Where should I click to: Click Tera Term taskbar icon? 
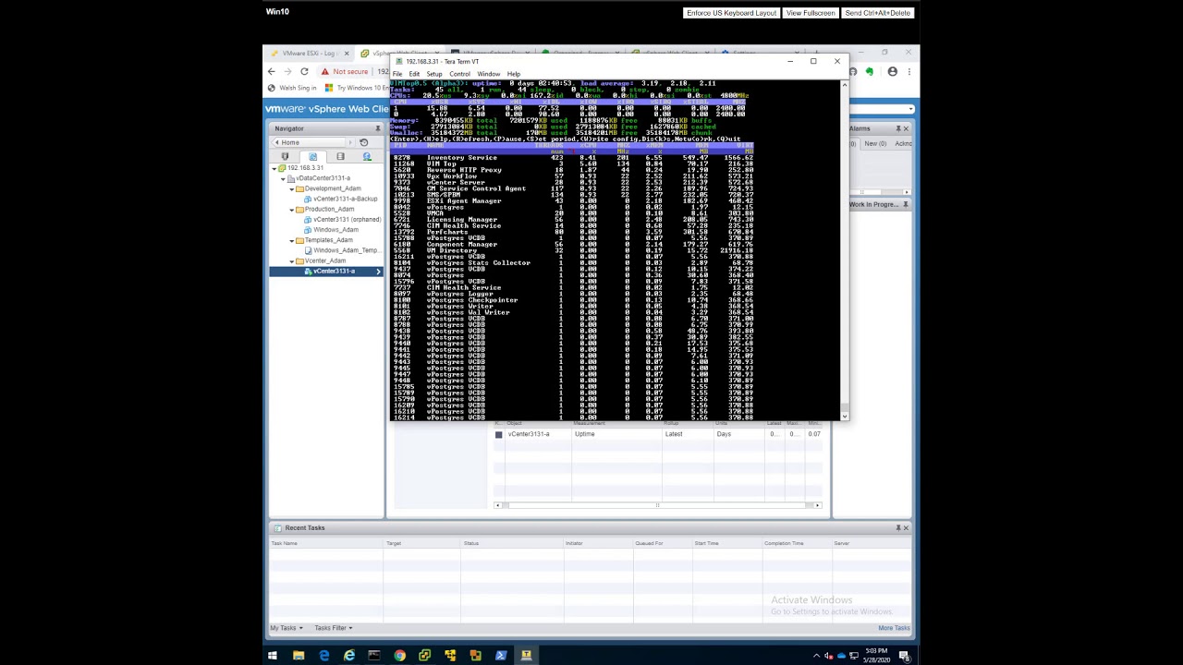click(x=526, y=656)
